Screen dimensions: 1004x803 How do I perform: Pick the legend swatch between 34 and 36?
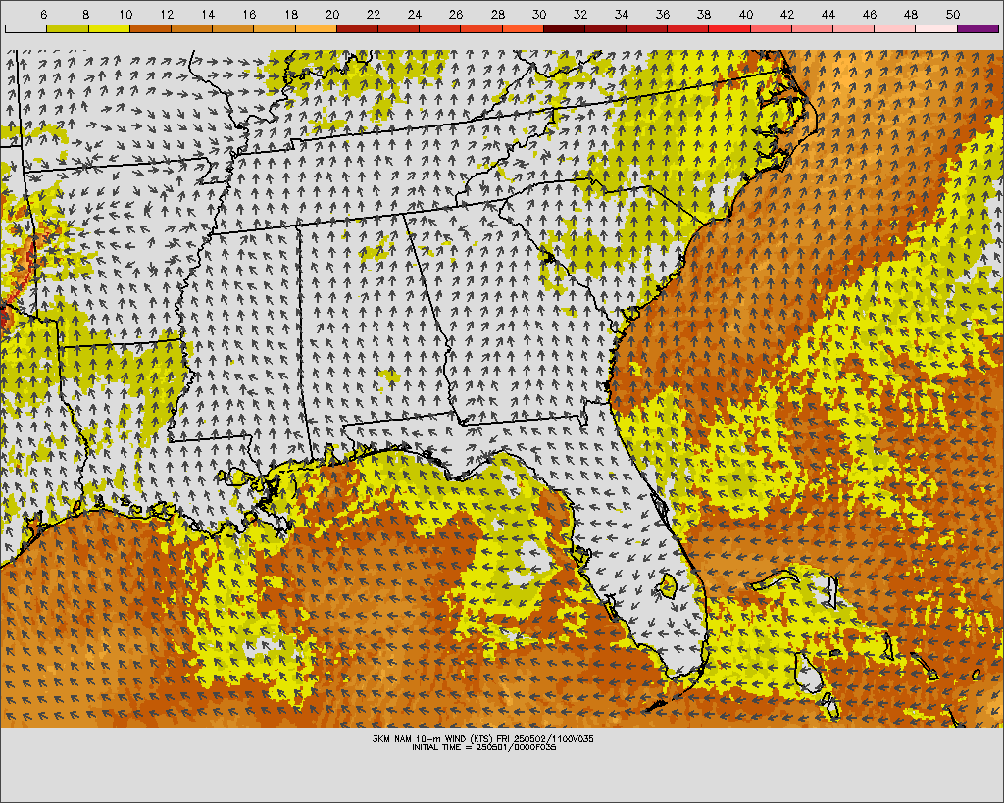[x=647, y=28]
